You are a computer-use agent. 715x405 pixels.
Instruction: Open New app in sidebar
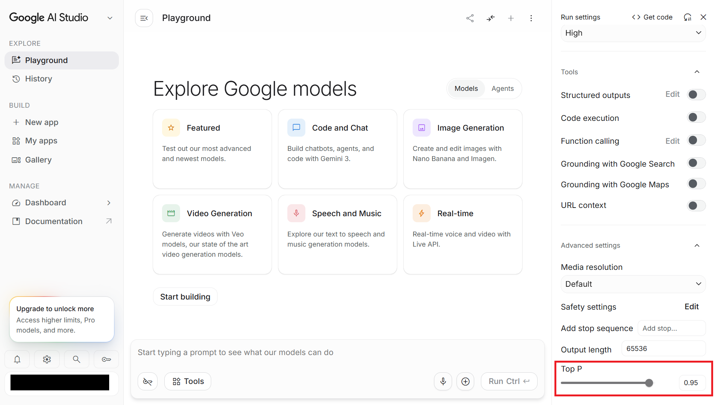[x=62, y=122]
